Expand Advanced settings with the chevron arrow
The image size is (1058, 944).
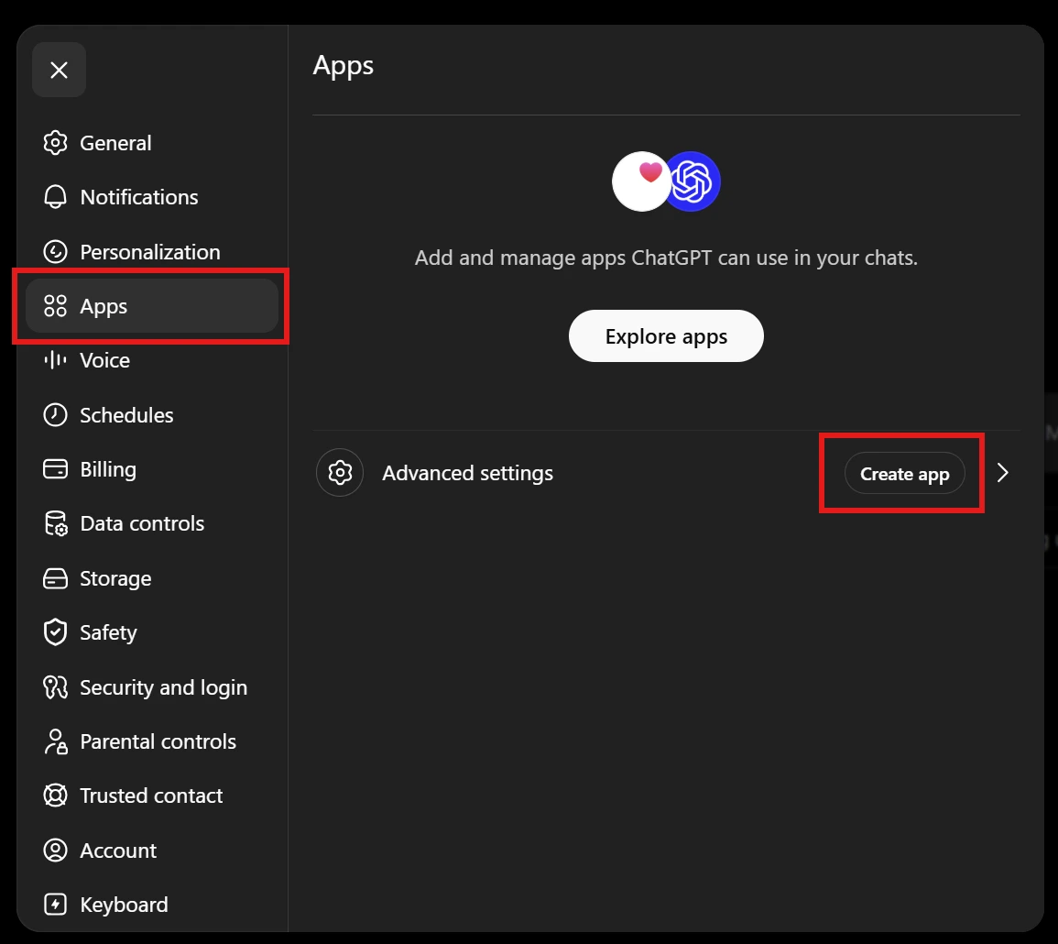[x=1003, y=473]
